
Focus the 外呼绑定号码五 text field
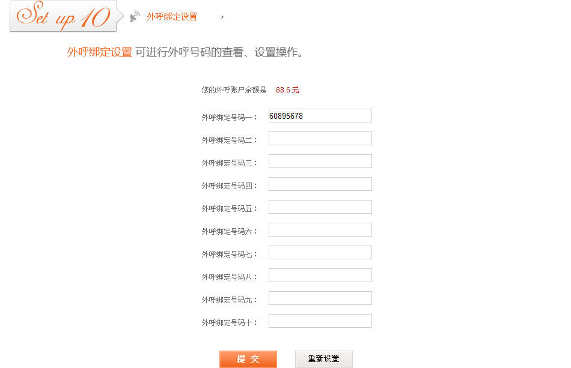click(x=320, y=207)
